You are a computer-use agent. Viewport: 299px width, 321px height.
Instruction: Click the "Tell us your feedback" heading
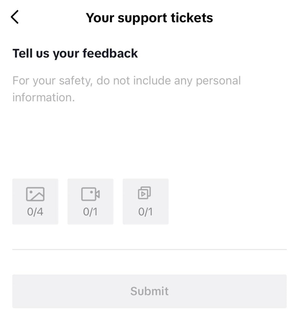(x=75, y=53)
